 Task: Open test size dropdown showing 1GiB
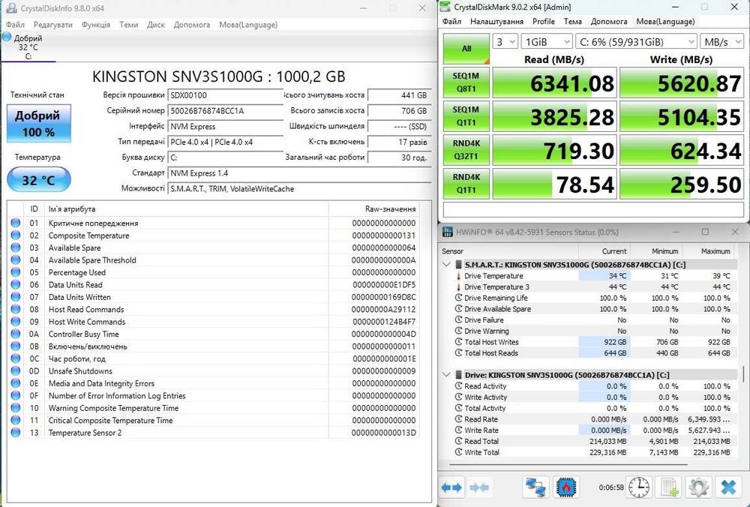pos(546,41)
